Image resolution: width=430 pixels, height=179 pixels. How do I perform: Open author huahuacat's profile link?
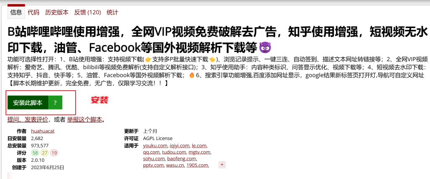click(x=43, y=131)
